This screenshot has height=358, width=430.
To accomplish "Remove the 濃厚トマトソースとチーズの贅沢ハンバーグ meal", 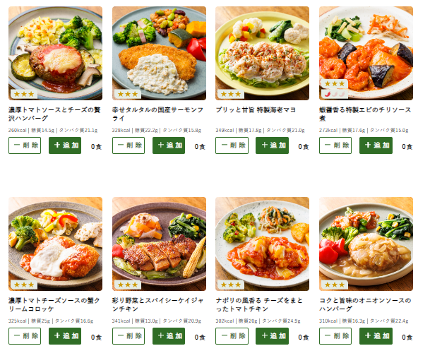I will [25, 145].
